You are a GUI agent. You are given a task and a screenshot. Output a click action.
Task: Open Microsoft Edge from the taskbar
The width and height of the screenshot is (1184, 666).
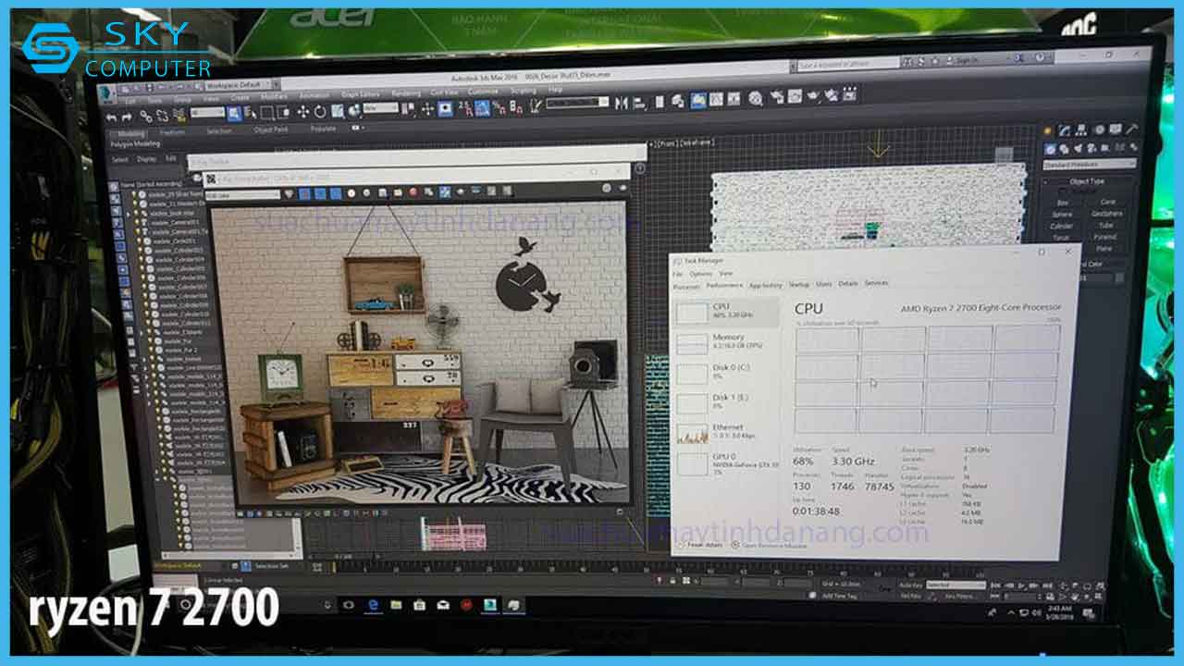click(373, 604)
